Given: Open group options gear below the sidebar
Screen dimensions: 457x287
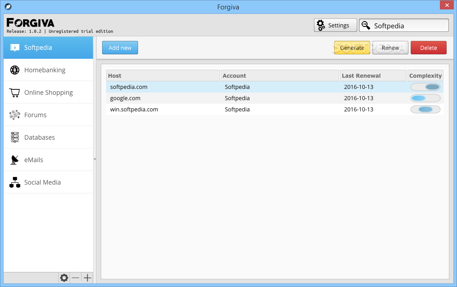Looking at the screenshot, I should pyautogui.click(x=64, y=278).
